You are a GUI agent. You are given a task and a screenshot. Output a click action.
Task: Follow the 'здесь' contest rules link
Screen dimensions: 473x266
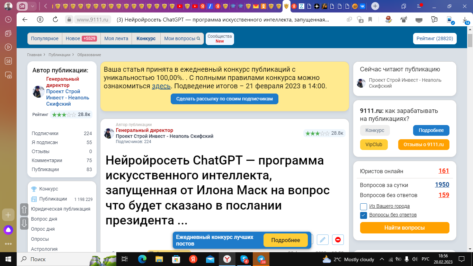(x=161, y=86)
